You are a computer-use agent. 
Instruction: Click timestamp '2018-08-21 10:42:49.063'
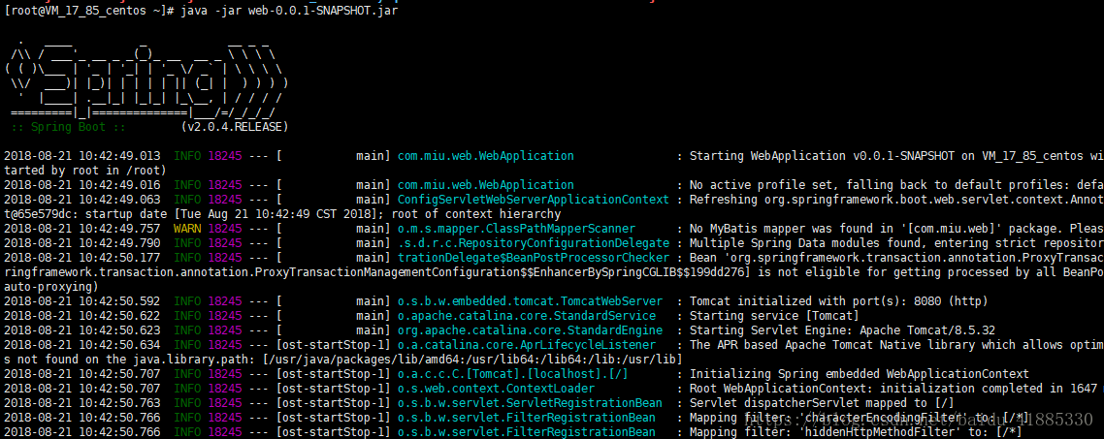[81, 200]
